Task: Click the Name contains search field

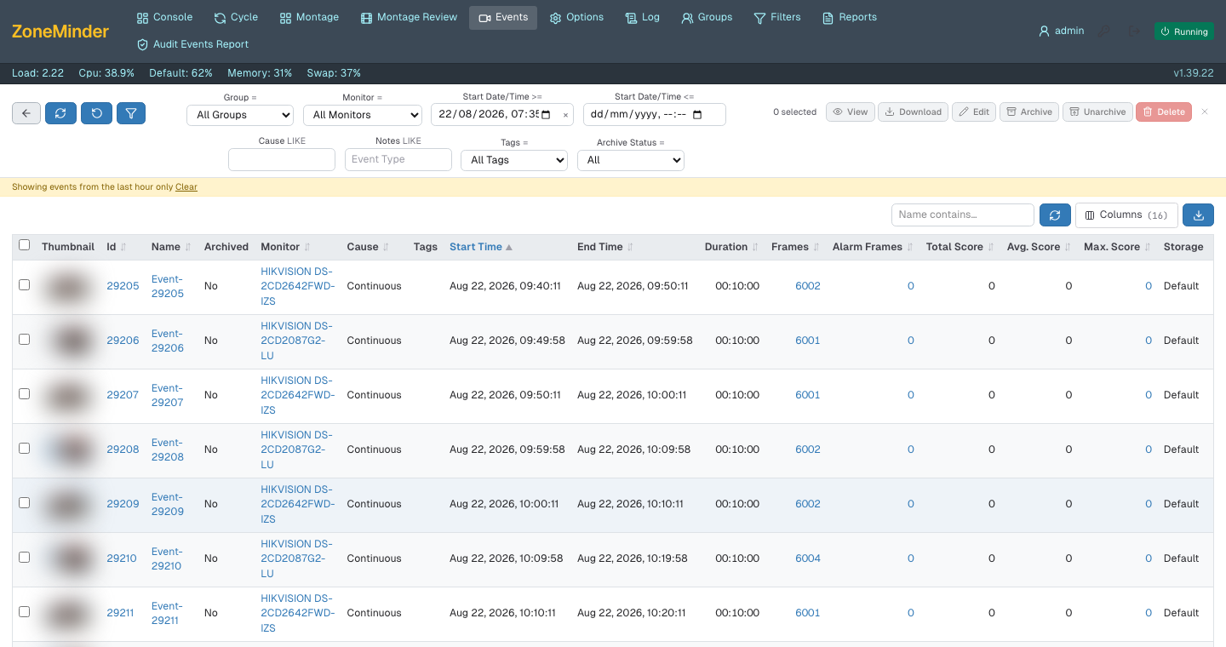Action: pyautogui.click(x=963, y=215)
